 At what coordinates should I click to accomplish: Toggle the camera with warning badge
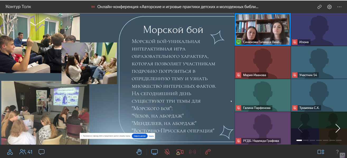point(180,152)
